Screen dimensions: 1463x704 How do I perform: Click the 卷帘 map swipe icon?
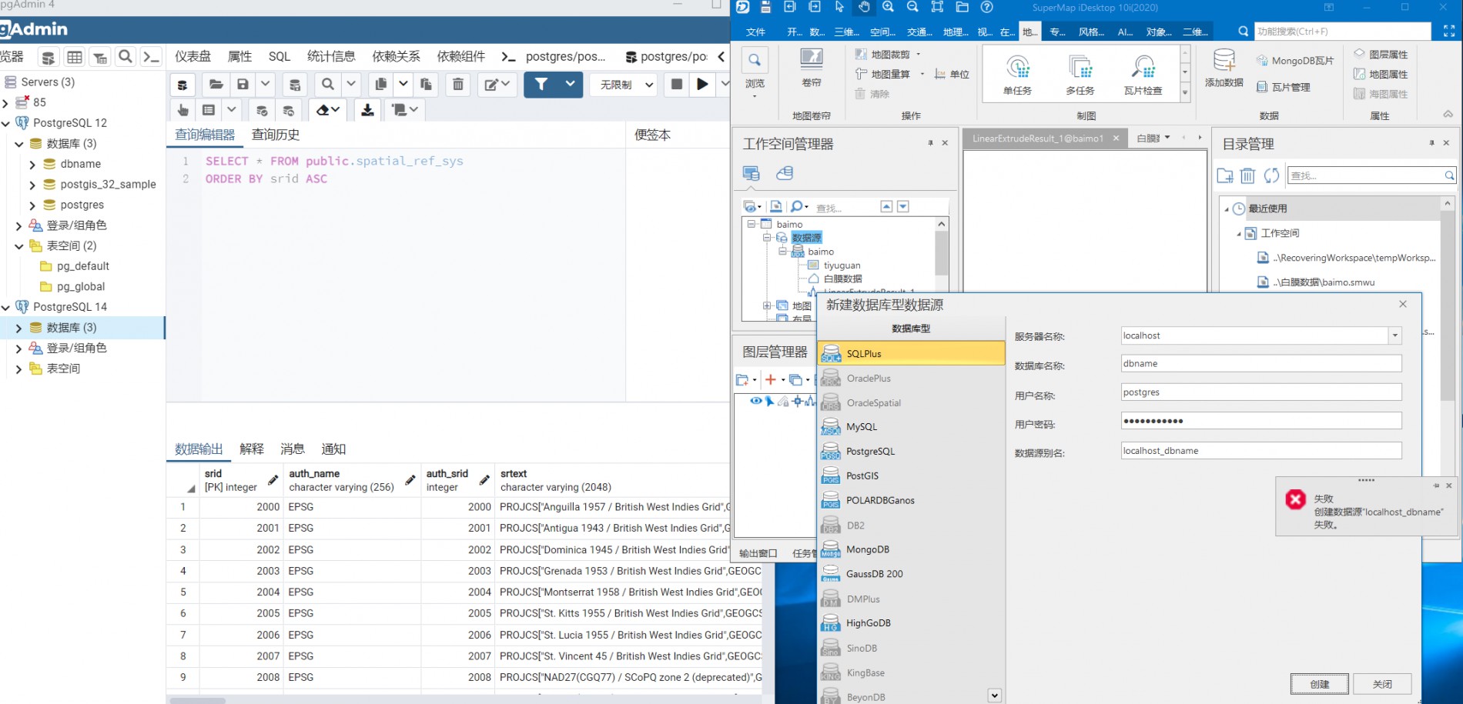(x=812, y=67)
